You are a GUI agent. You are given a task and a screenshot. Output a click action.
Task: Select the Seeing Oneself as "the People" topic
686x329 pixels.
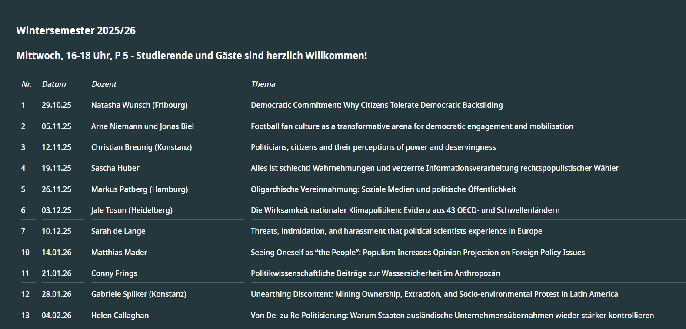[417, 253]
